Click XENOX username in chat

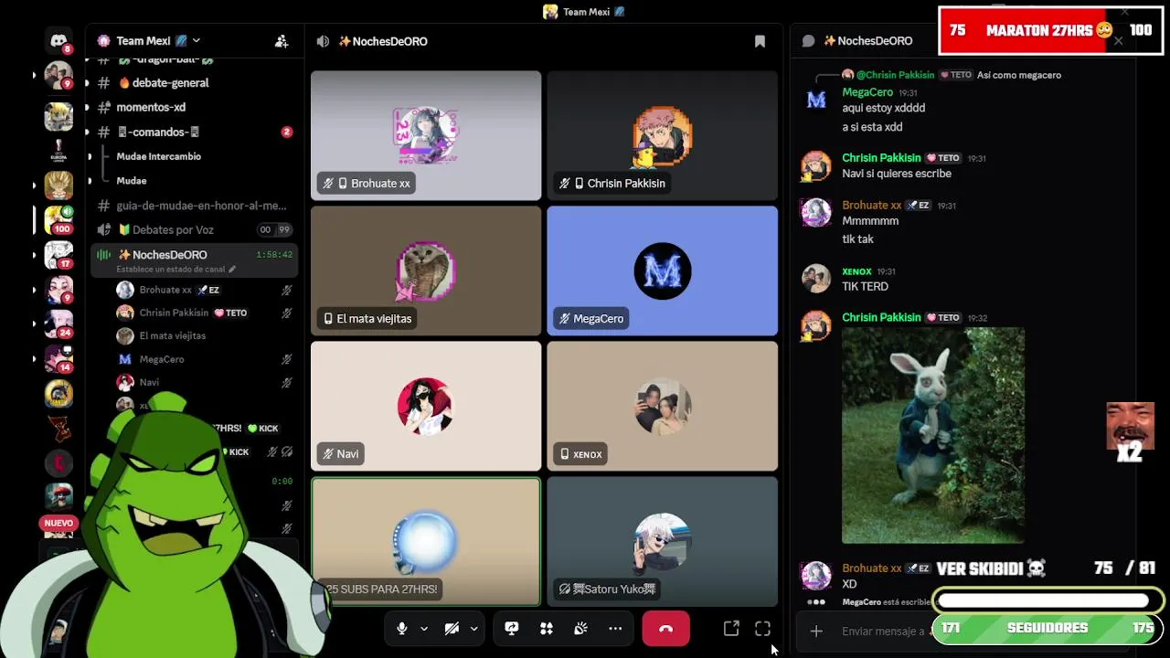point(856,271)
